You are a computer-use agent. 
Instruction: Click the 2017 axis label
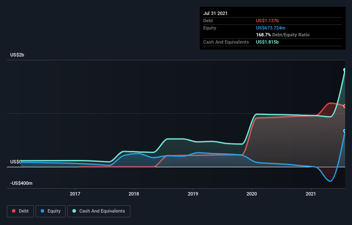pyautogui.click(x=75, y=194)
